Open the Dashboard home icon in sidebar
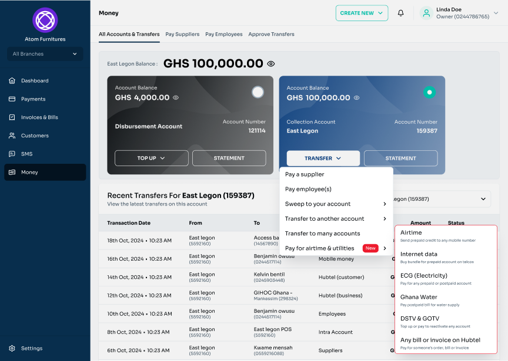The width and height of the screenshot is (508, 361). pyautogui.click(x=12, y=81)
